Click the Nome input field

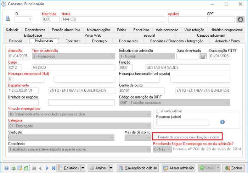pos(113,19)
